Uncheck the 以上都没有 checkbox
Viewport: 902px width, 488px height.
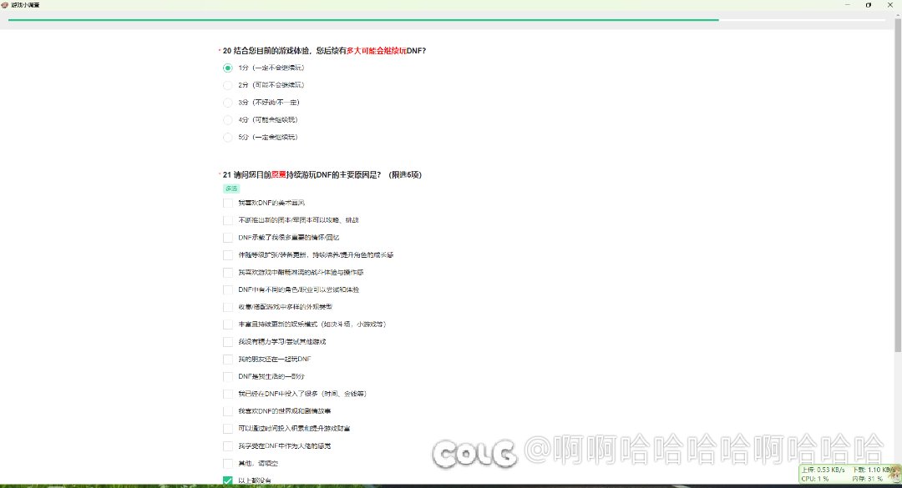click(x=228, y=480)
